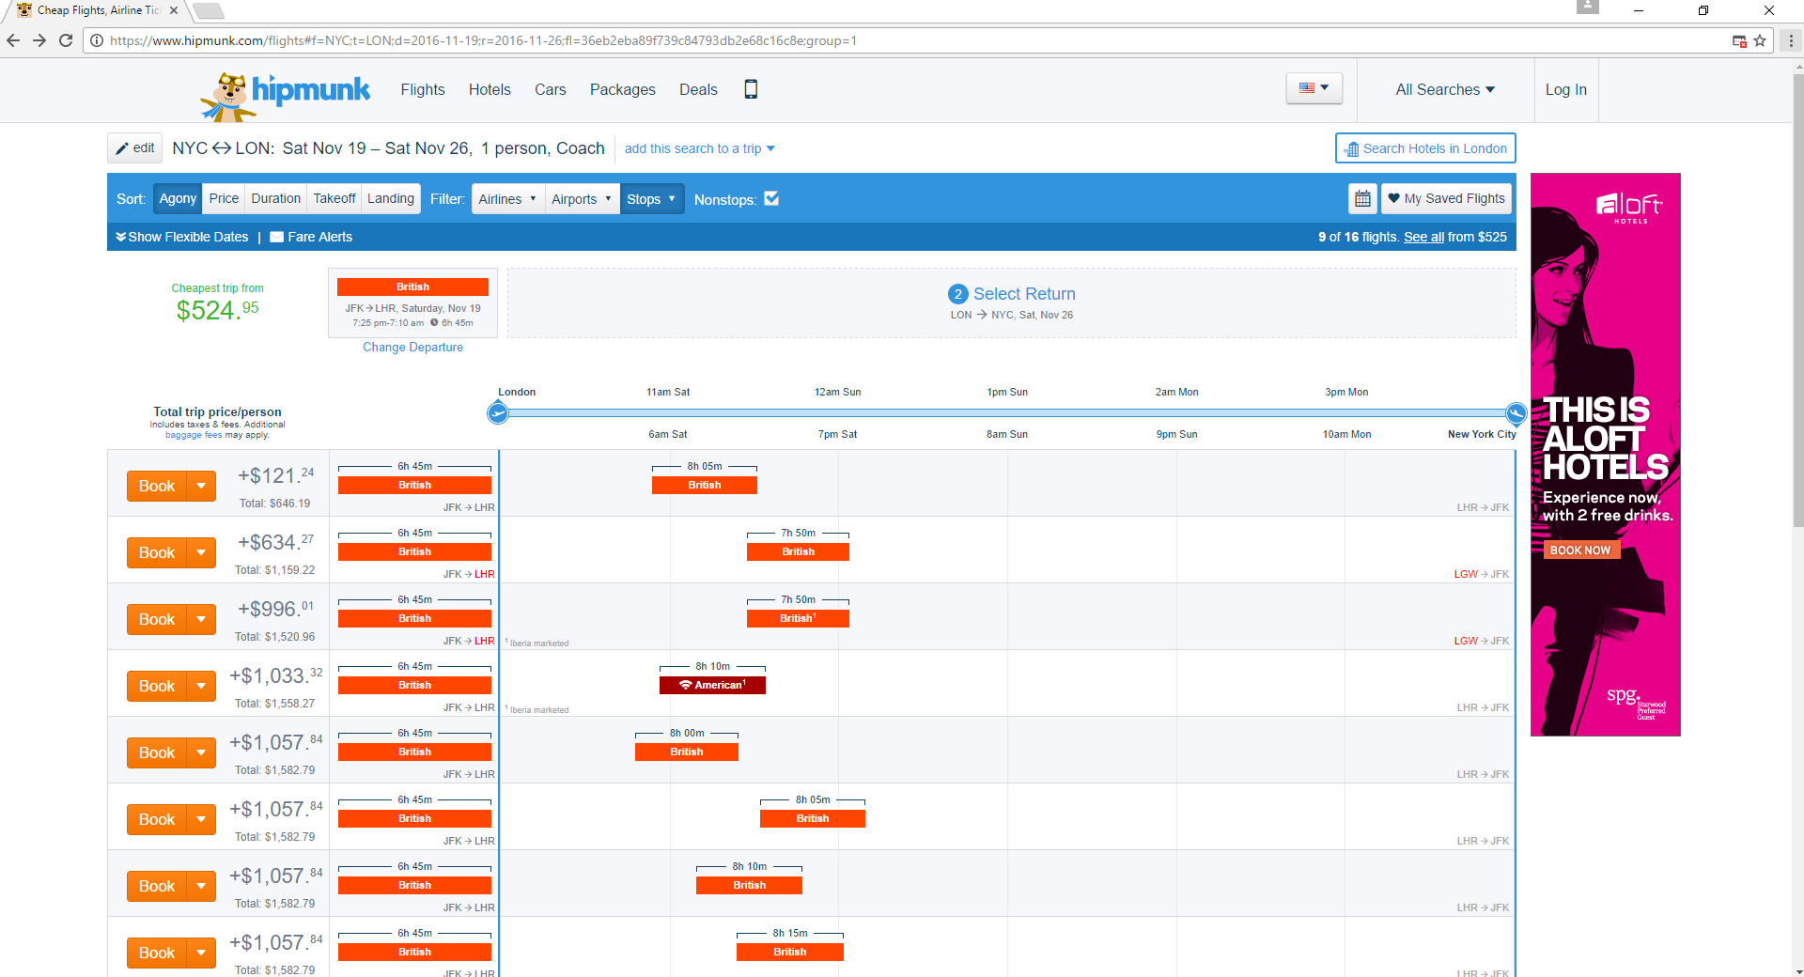Open My Saved Flights heart button
1804x977 pixels.
1446,199
